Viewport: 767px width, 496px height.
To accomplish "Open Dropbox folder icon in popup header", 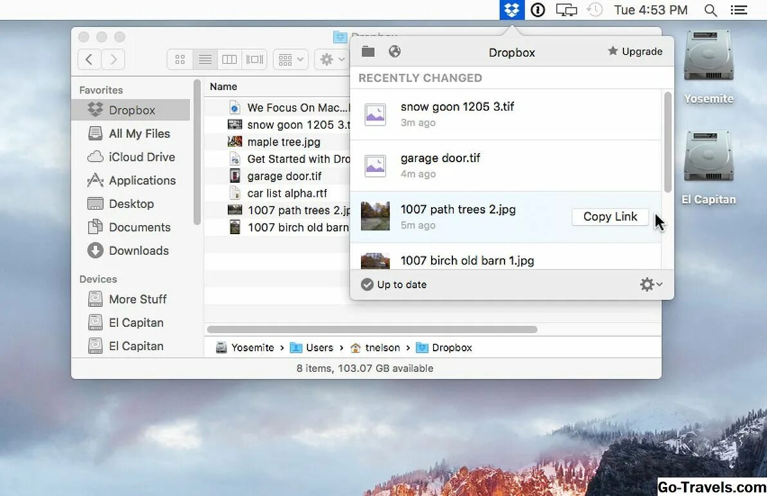I will 368,51.
